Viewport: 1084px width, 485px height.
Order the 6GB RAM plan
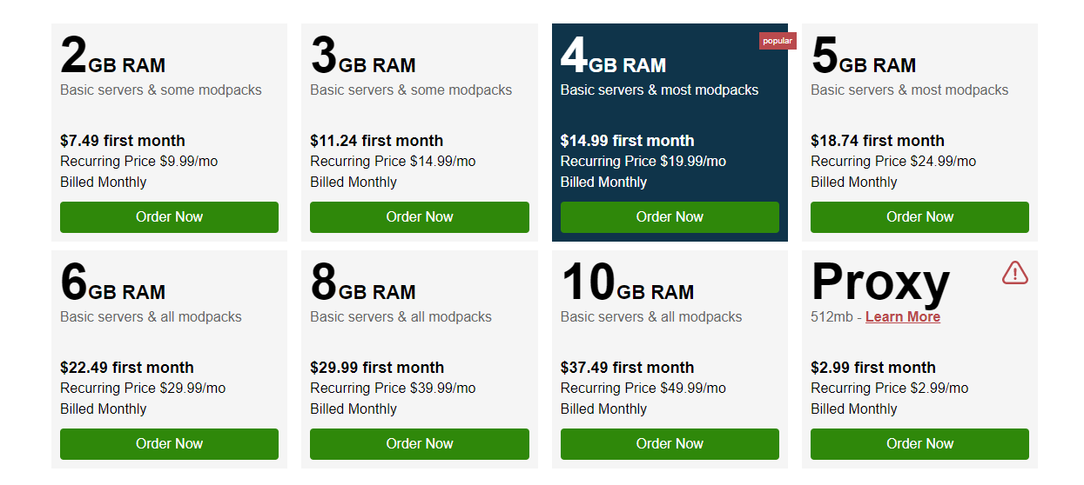pos(169,444)
